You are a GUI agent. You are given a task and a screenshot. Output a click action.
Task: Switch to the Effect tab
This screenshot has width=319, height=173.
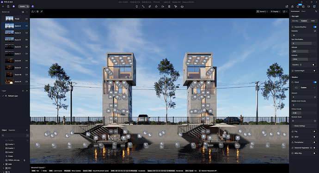tap(303, 12)
